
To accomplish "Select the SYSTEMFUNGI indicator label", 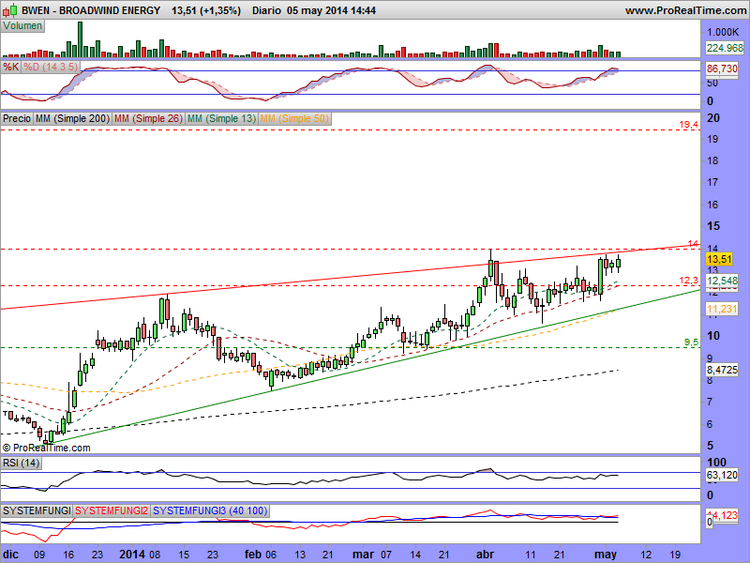I will point(37,510).
